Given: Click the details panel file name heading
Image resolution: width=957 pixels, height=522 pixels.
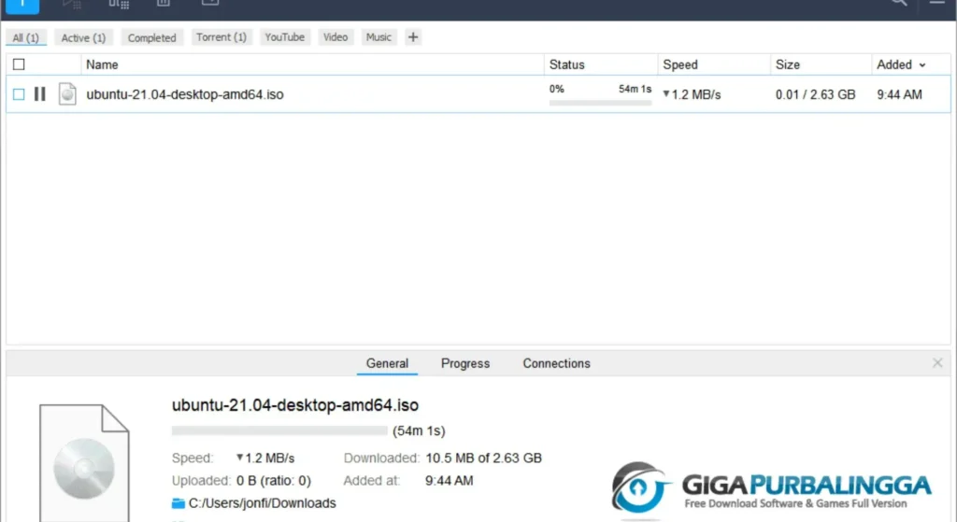Looking at the screenshot, I should click(x=295, y=405).
